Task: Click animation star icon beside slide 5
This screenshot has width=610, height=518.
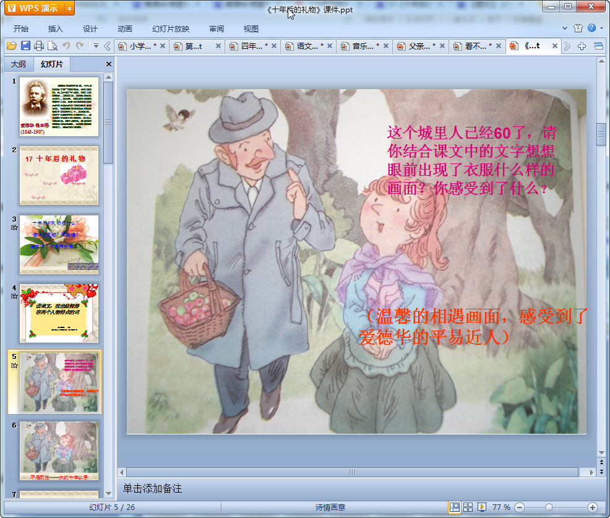Action: pyautogui.click(x=14, y=365)
